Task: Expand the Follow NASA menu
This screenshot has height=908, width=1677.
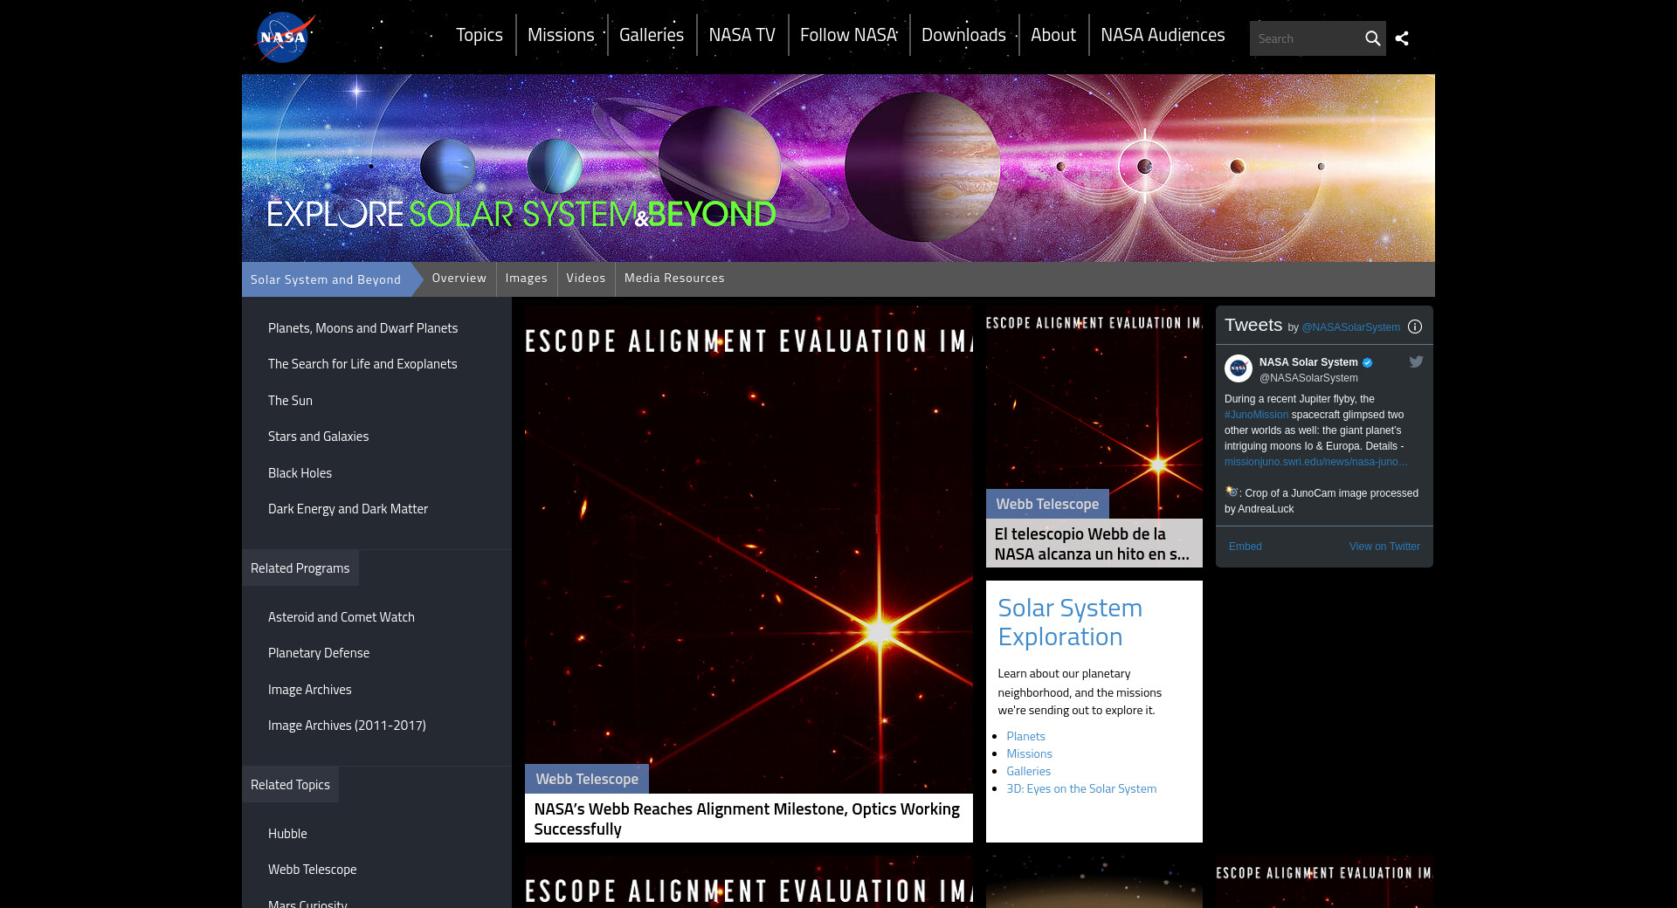Action: pyautogui.click(x=848, y=35)
